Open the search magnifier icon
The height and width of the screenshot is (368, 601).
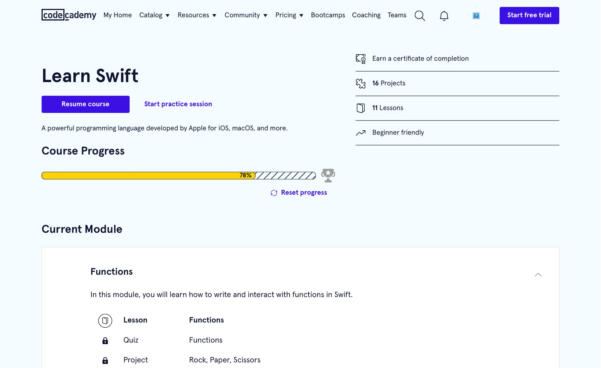[x=420, y=16]
